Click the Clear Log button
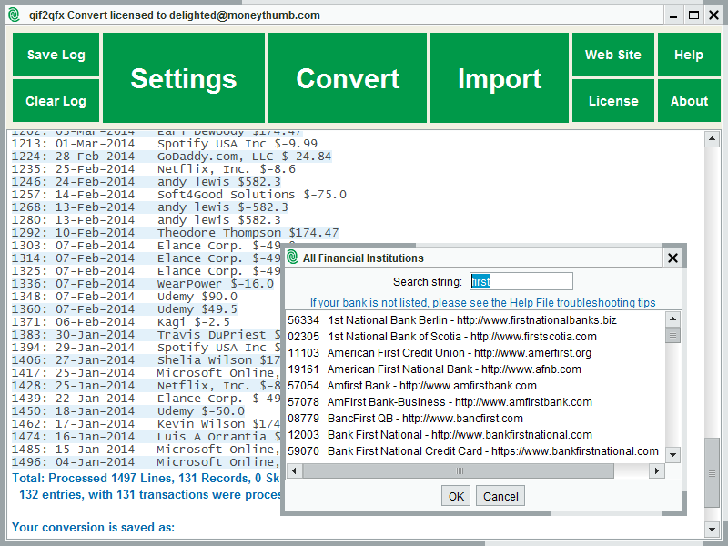 pos(56,101)
